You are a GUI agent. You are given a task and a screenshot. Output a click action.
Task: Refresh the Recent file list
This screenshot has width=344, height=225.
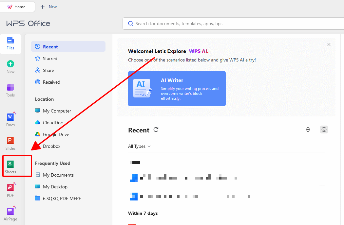[156, 130]
